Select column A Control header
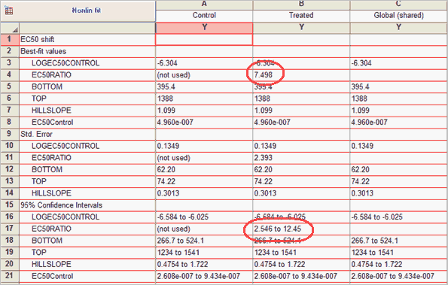Image resolution: width=448 pixels, height=285 pixels. click(204, 15)
